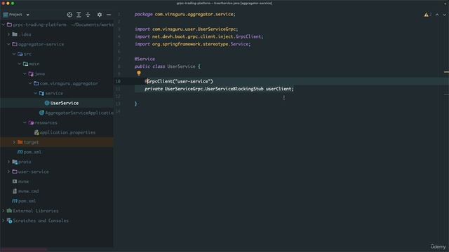Click import com.vinsguru.user.UserServiceGrpc line
449x252 pixels.
pyautogui.click(x=187, y=29)
